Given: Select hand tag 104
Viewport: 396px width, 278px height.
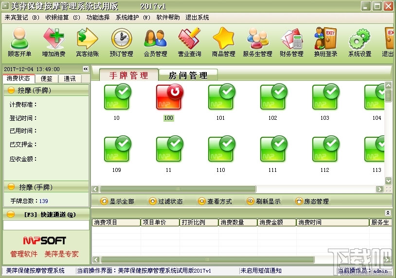Looking at the screenshot, I should (374, 97).
